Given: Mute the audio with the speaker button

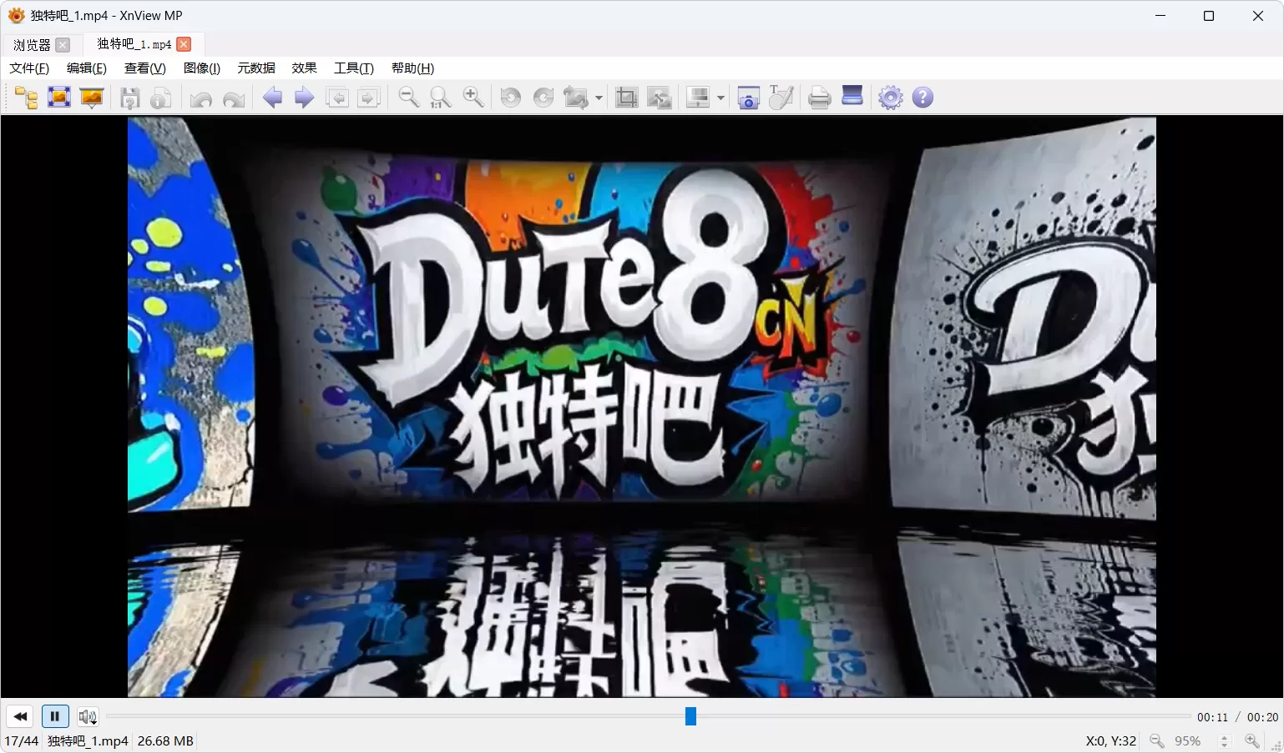Looking at the screenshot, I should 88,716.
